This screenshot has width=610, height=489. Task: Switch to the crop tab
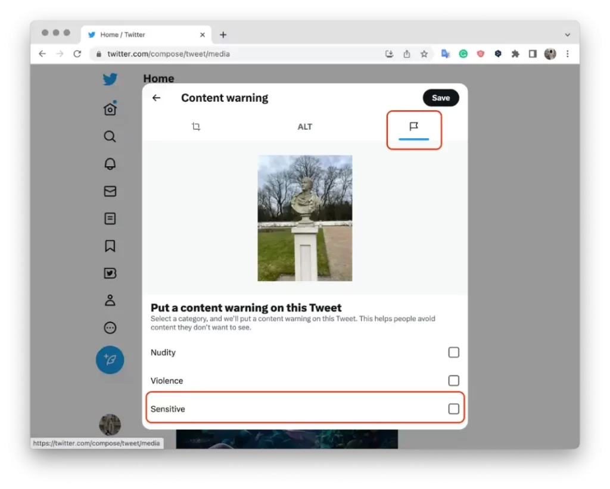[196, 126]
